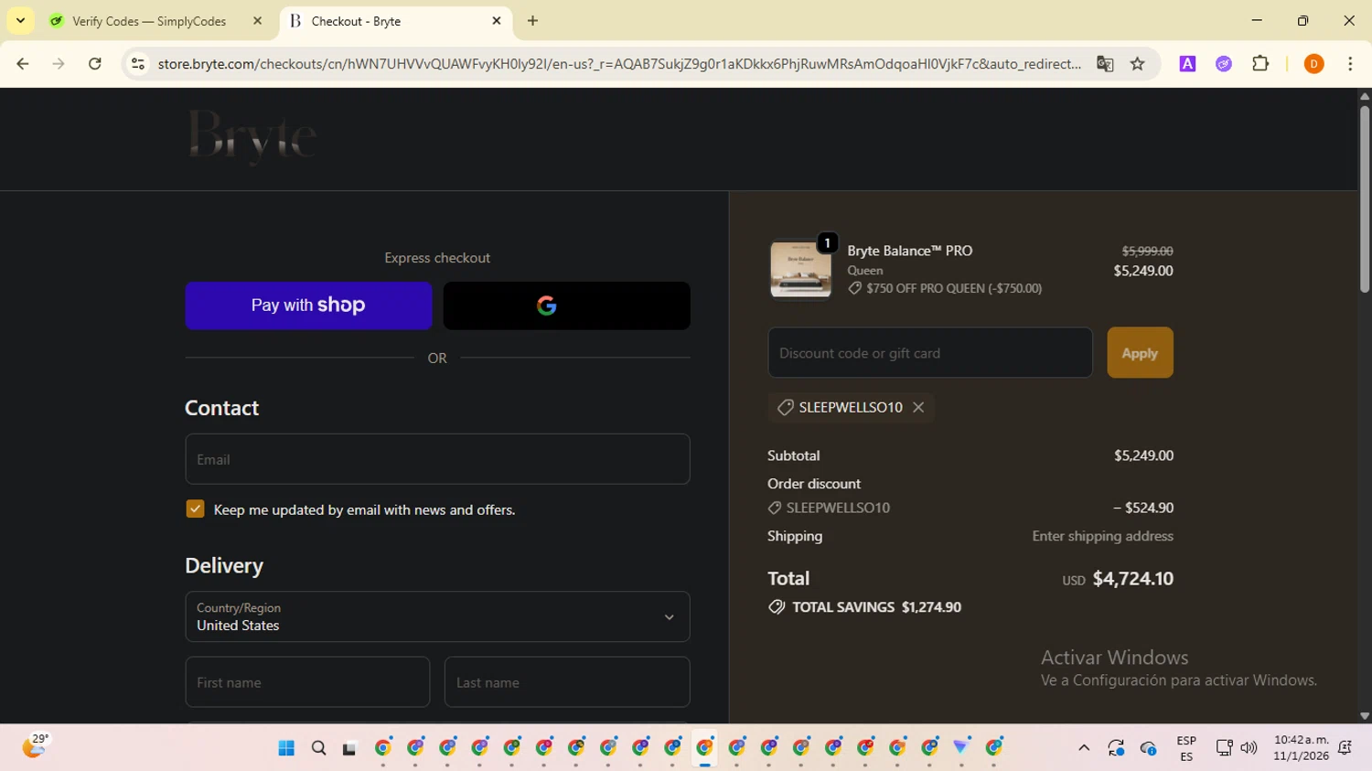This screenshot has height=771, width=1372.
Task: Click the translate page icon
Action: (x=1105, y=64)
